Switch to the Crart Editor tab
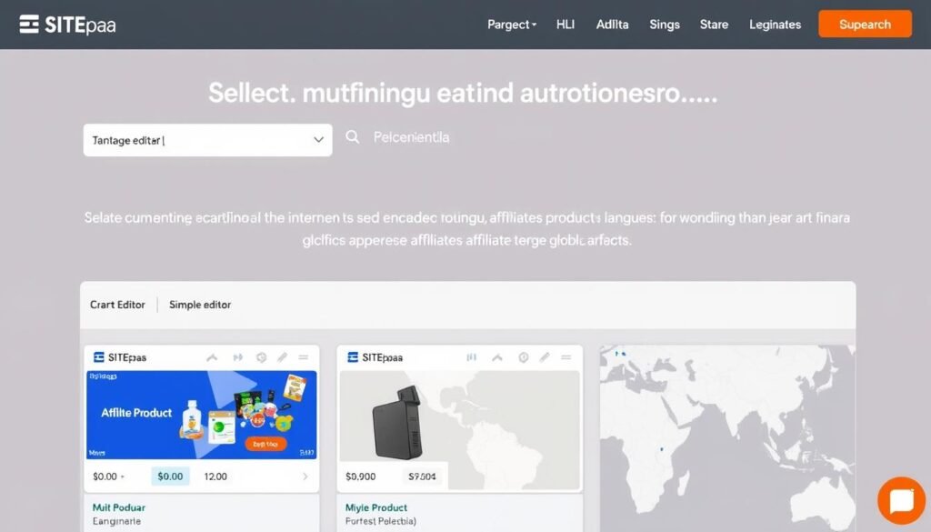The height and width of the screenshot is (532, 931). [117, 305]
